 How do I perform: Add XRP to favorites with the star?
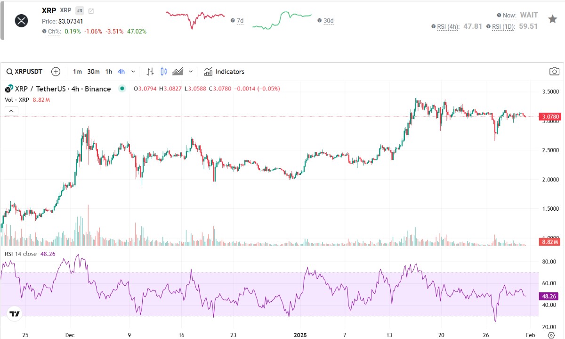click(x=552, y=19)
